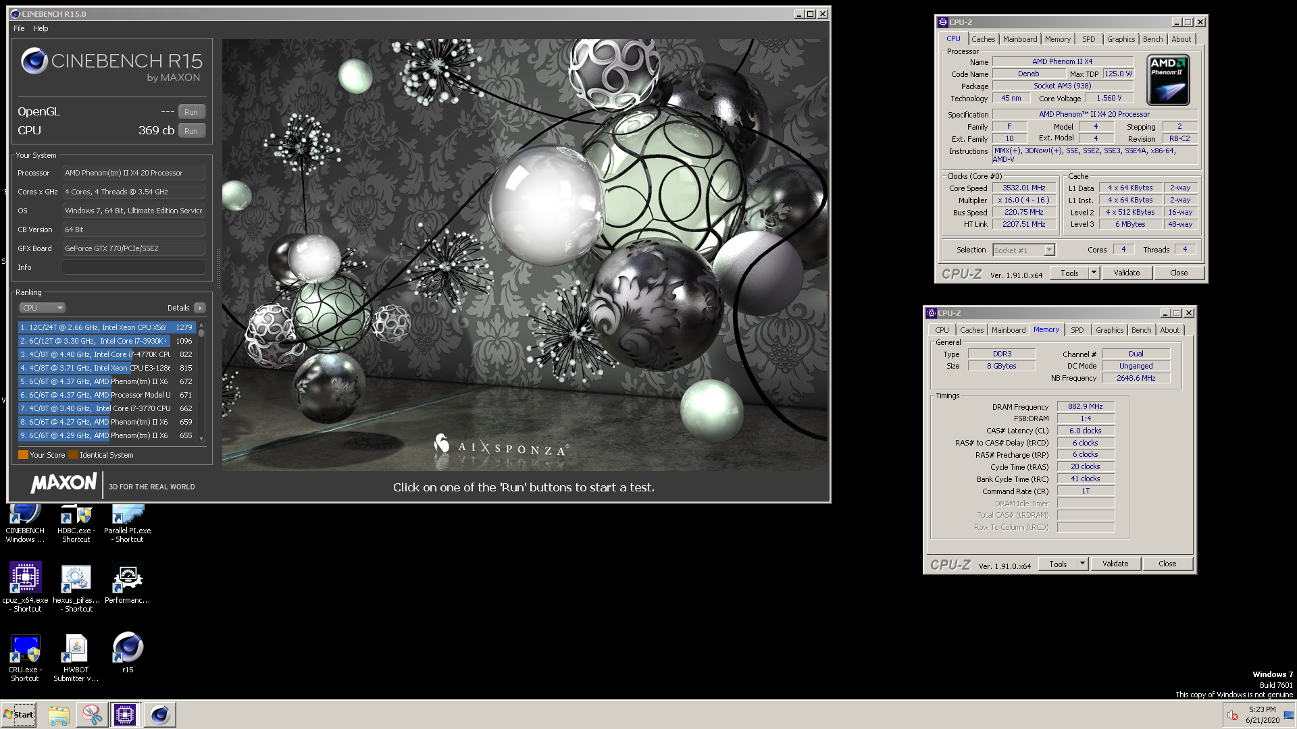Image resolution: width=1297 pixels, height=729 pixels.
Task: Click the Info input field
Action: point(134,267)
